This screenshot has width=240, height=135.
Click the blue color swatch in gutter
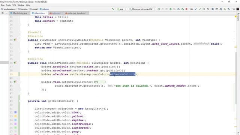click(x=15, y=112)
